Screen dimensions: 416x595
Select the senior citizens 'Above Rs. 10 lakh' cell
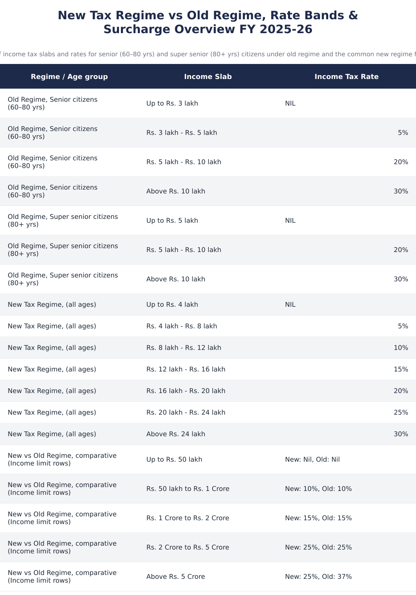point(208,191)
